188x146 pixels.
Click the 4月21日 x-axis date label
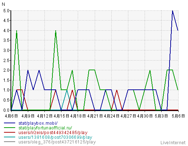click(95, 116)
